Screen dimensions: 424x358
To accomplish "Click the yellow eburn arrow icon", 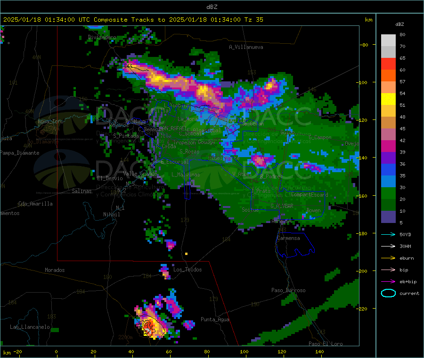I will 388,258.
